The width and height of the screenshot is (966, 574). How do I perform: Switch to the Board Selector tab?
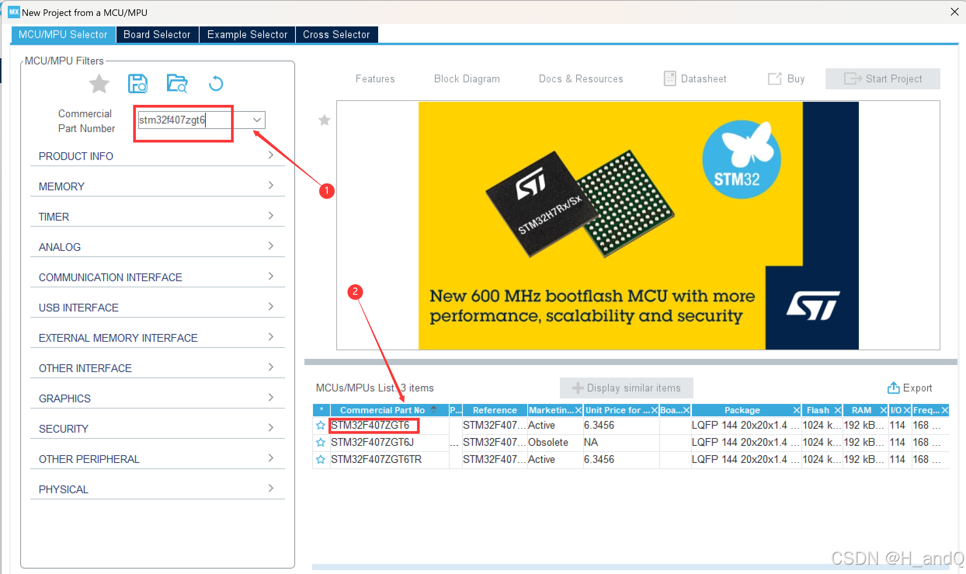157,35
